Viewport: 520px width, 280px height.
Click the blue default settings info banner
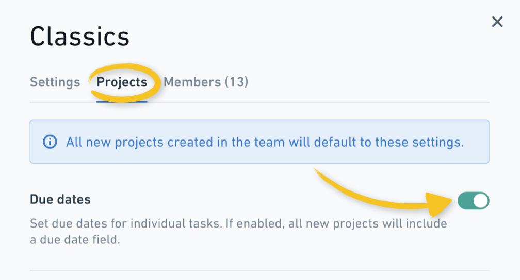click(x=259, y=142)
